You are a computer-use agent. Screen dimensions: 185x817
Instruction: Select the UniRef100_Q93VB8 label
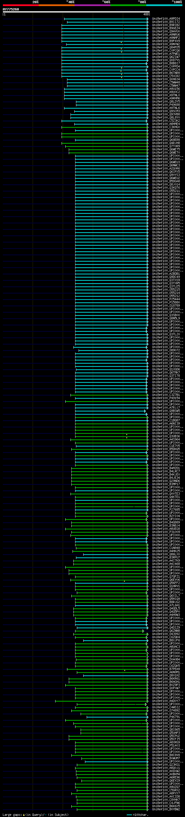click(x=166, y=114)
